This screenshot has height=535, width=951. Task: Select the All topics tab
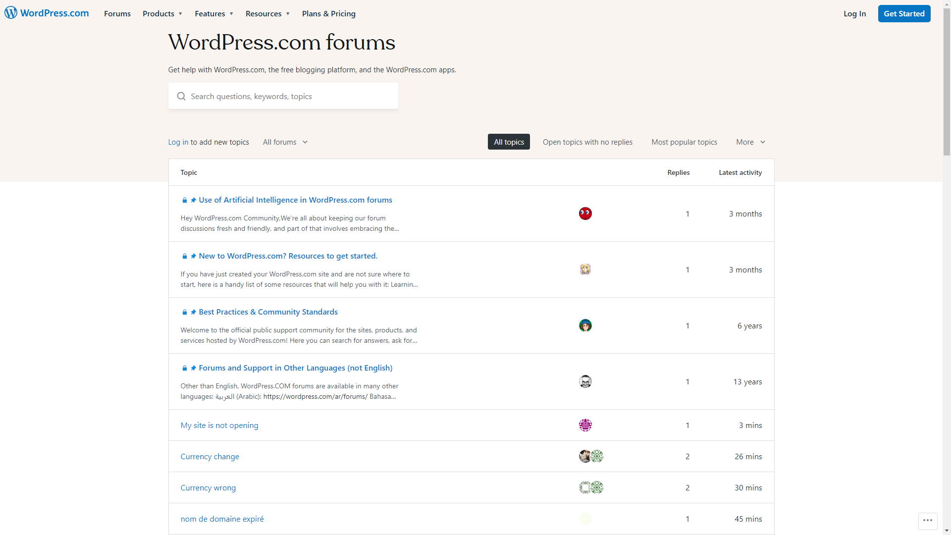pos(509,142)
